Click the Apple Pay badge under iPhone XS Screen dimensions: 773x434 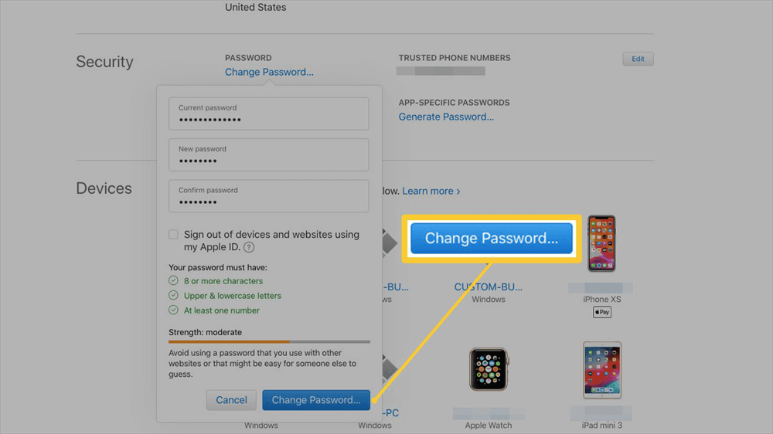pyautogui.click(x=601, y=312)
